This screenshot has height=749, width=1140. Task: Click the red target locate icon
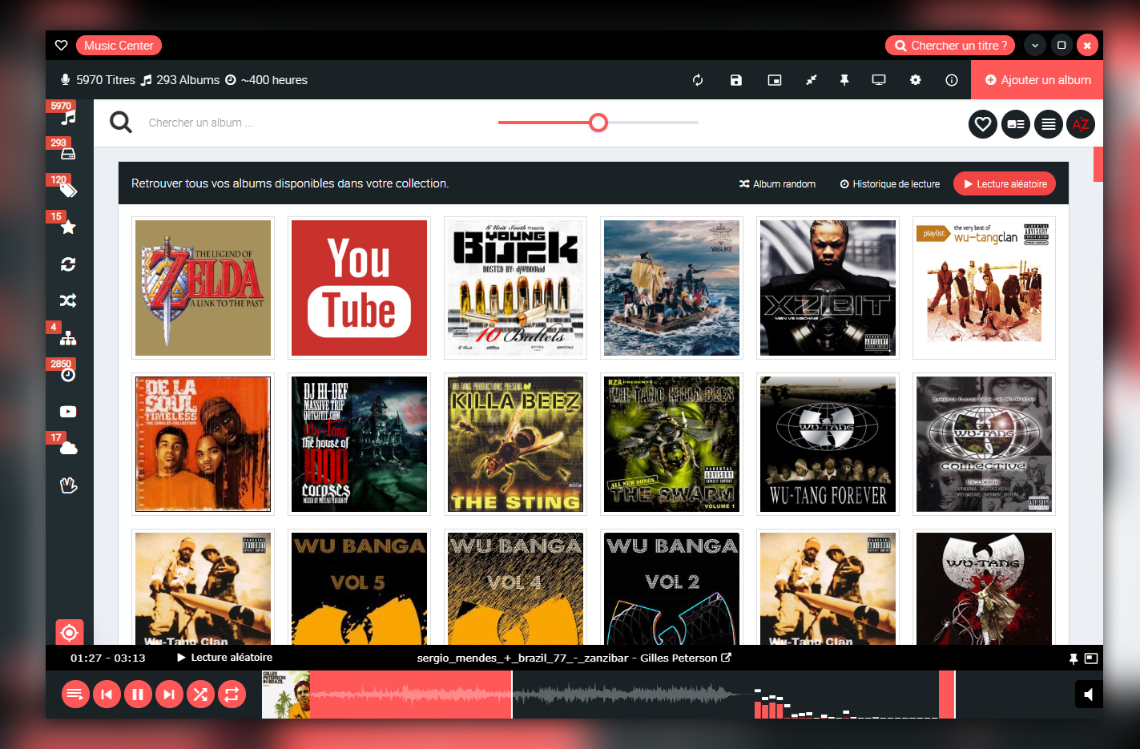pos(70,633)
